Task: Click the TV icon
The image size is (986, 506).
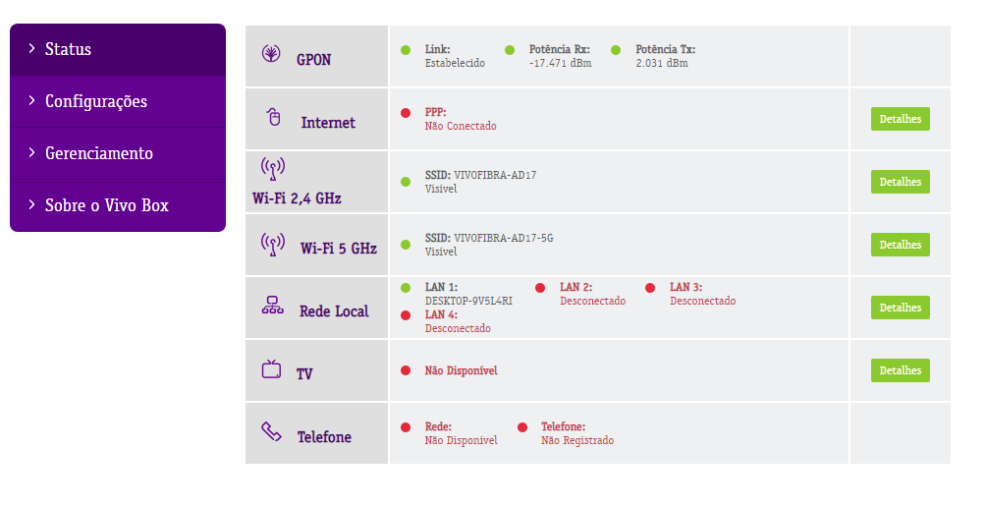Action: point(272,368)
